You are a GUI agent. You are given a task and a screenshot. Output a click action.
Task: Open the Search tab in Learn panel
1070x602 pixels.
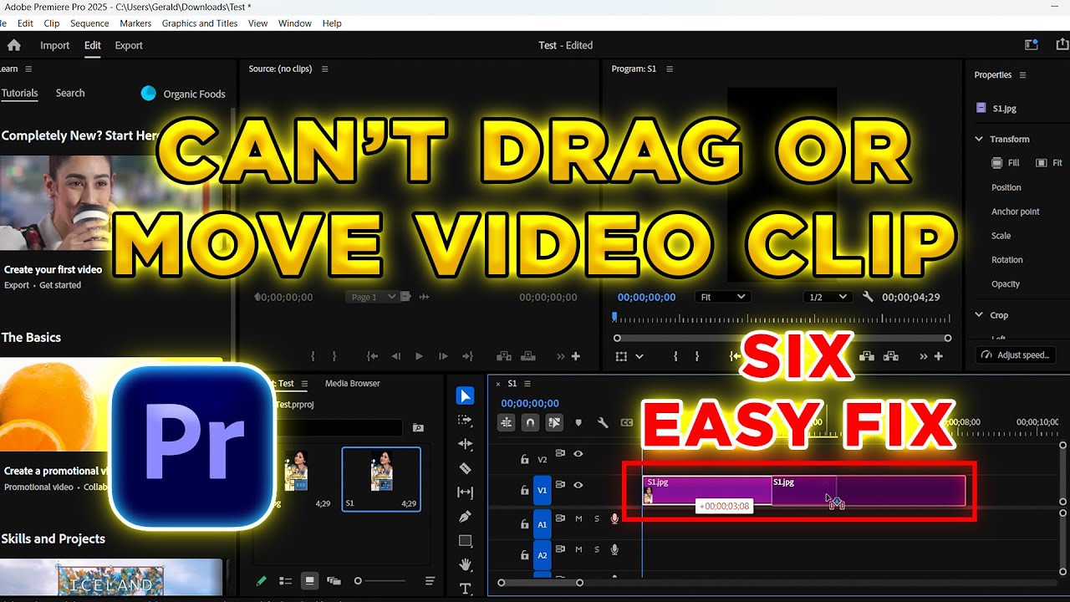pos(70,93)
